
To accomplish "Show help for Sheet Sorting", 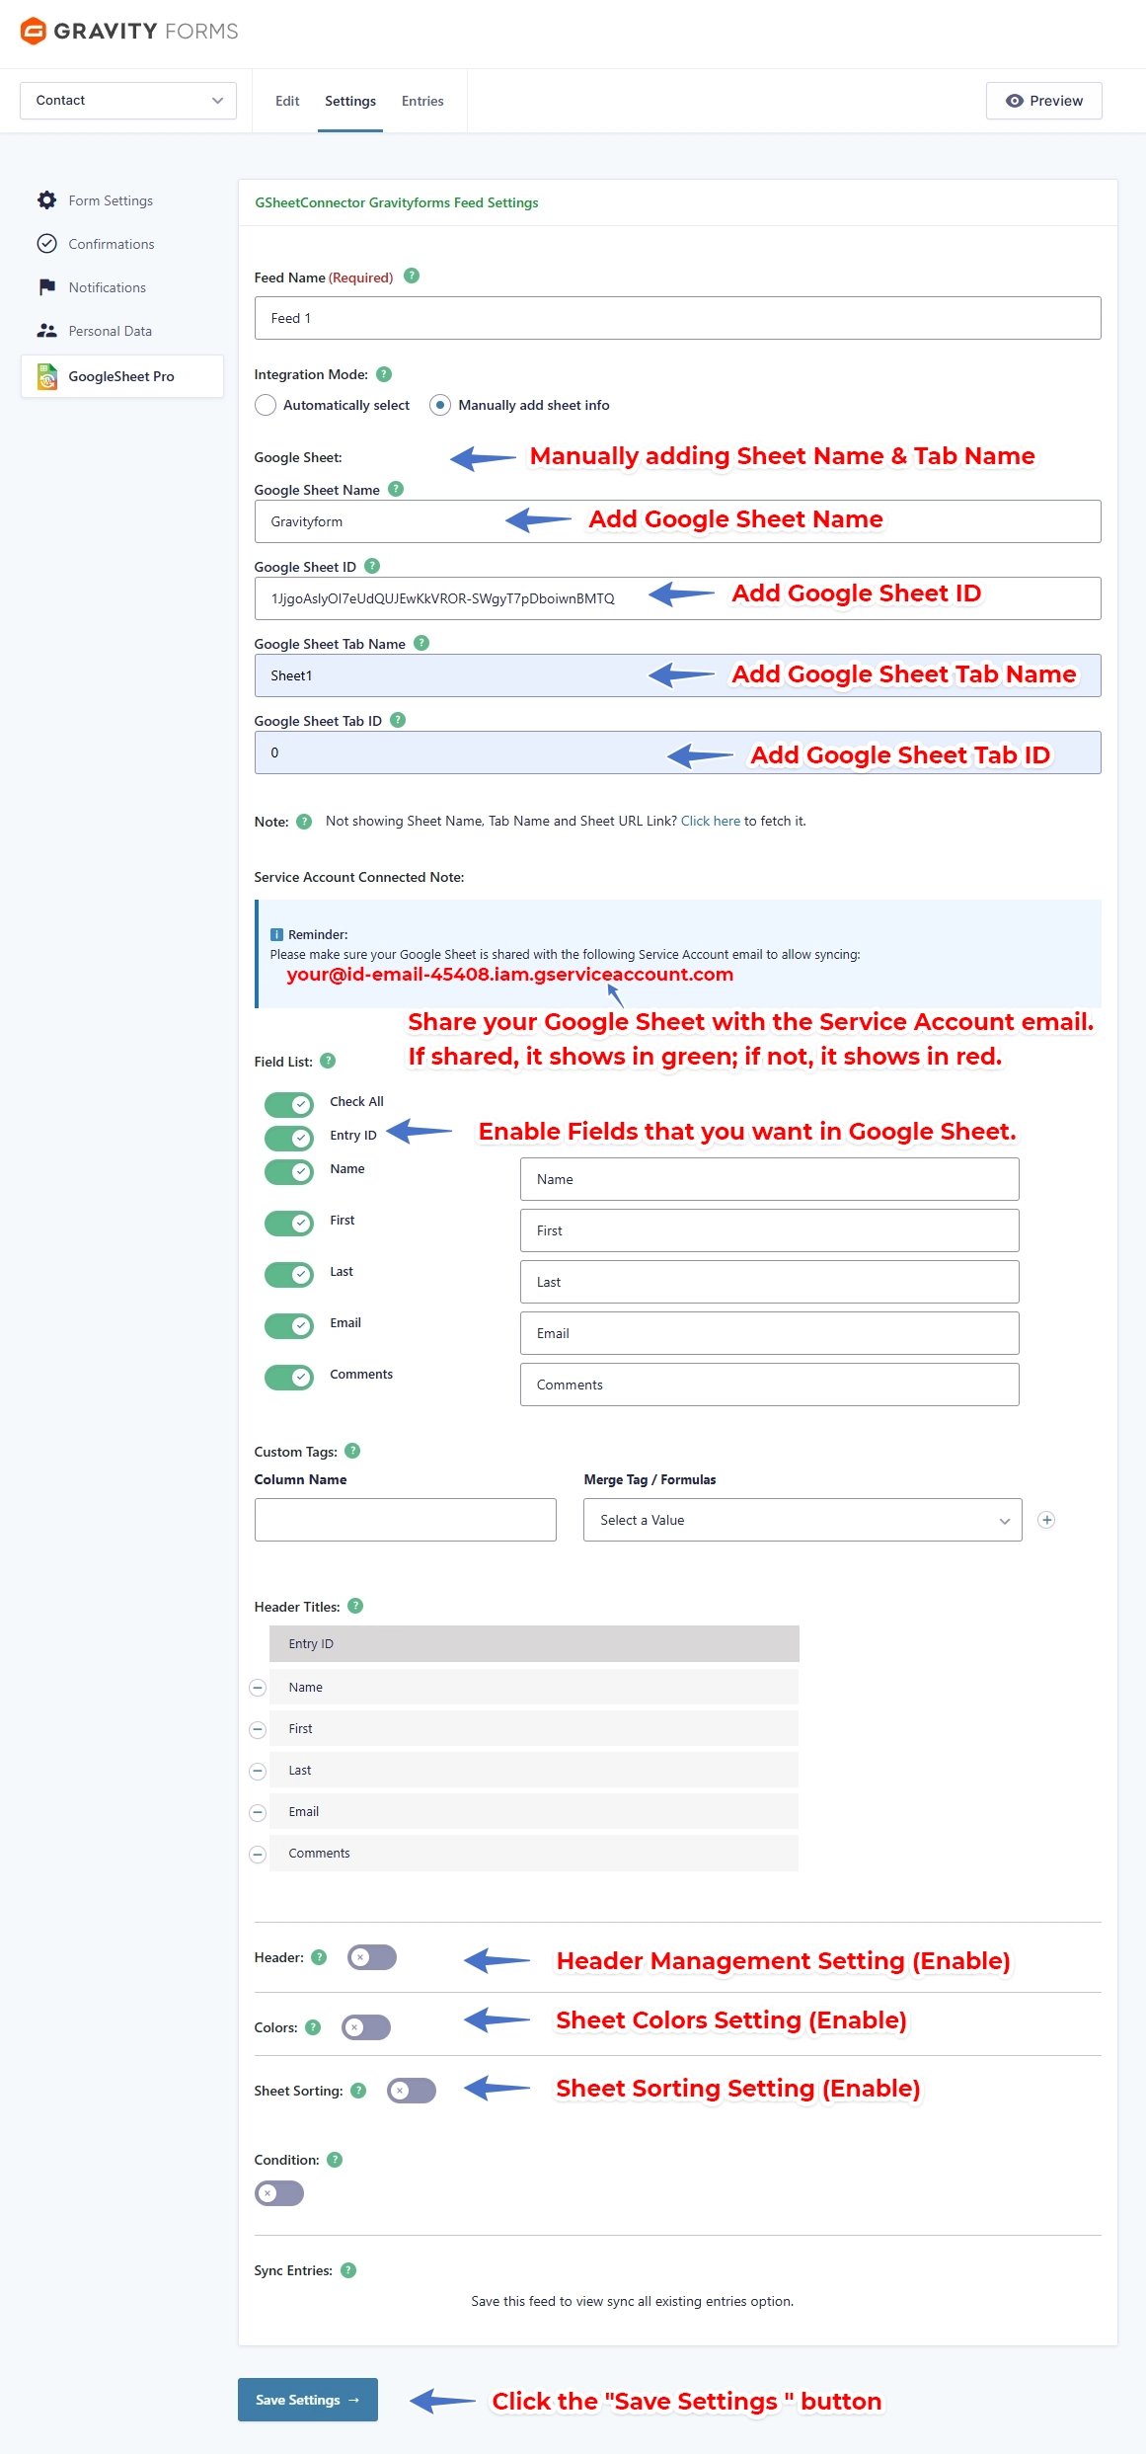I will point(358,2091).
